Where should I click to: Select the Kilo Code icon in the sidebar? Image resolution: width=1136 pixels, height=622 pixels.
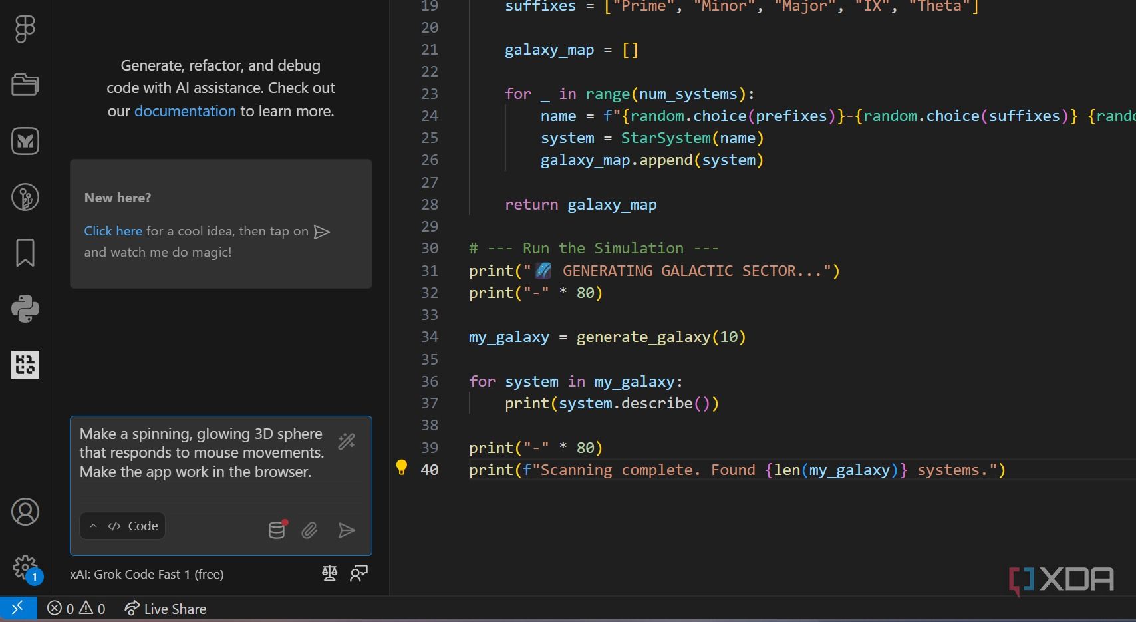(25, 365)
